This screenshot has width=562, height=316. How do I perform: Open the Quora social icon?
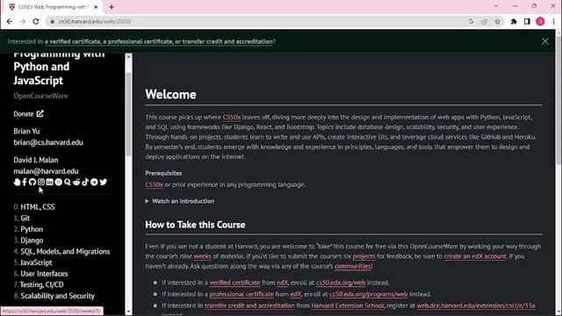point(68,182)
